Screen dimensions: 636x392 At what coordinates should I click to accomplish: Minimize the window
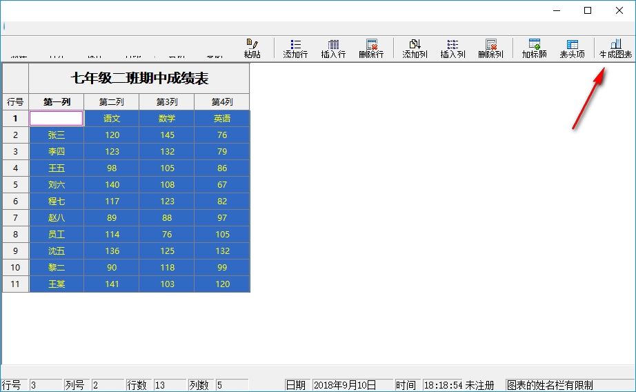[557, 10]
